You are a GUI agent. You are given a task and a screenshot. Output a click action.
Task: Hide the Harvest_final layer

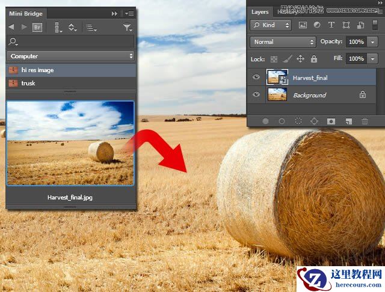point(256,78)
